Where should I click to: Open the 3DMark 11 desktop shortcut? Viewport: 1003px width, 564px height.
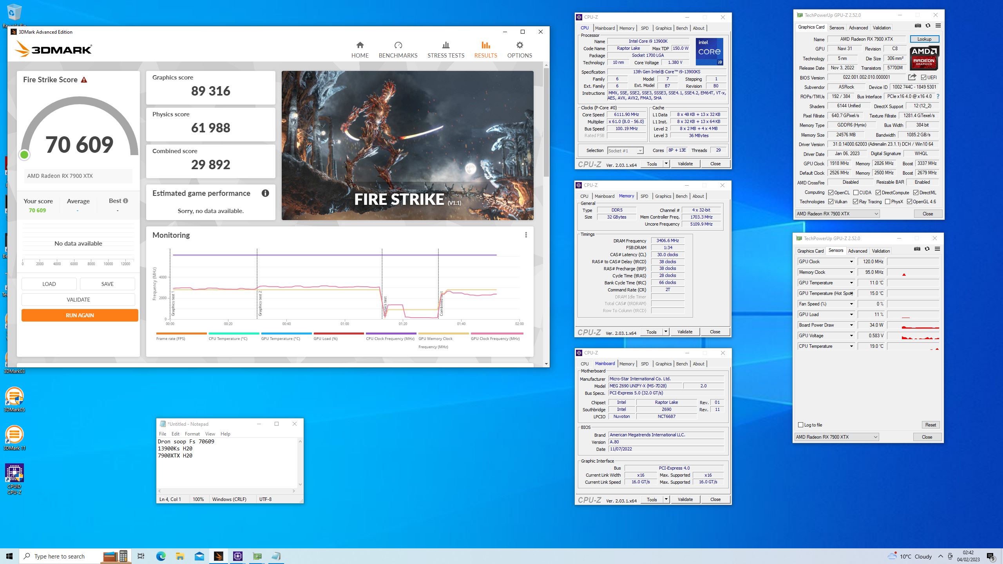14,437
